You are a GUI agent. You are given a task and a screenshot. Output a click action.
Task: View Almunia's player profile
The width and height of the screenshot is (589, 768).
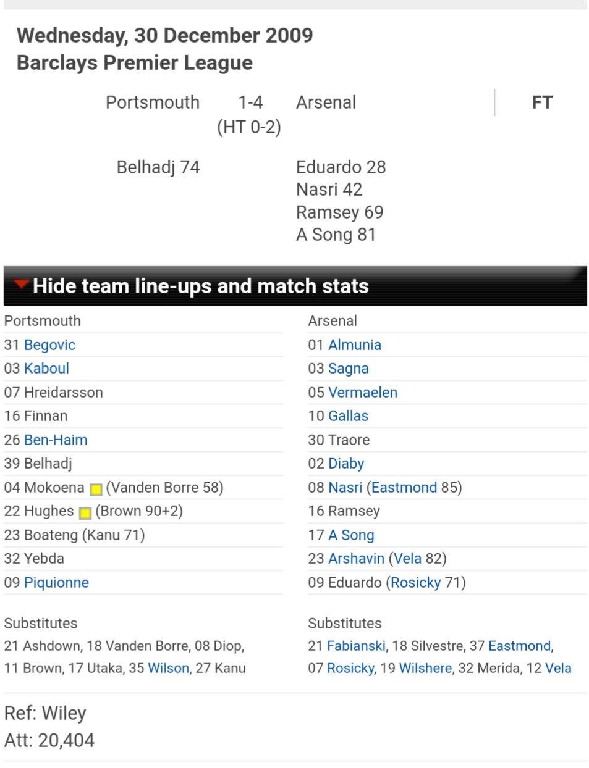tap(354, 345)
